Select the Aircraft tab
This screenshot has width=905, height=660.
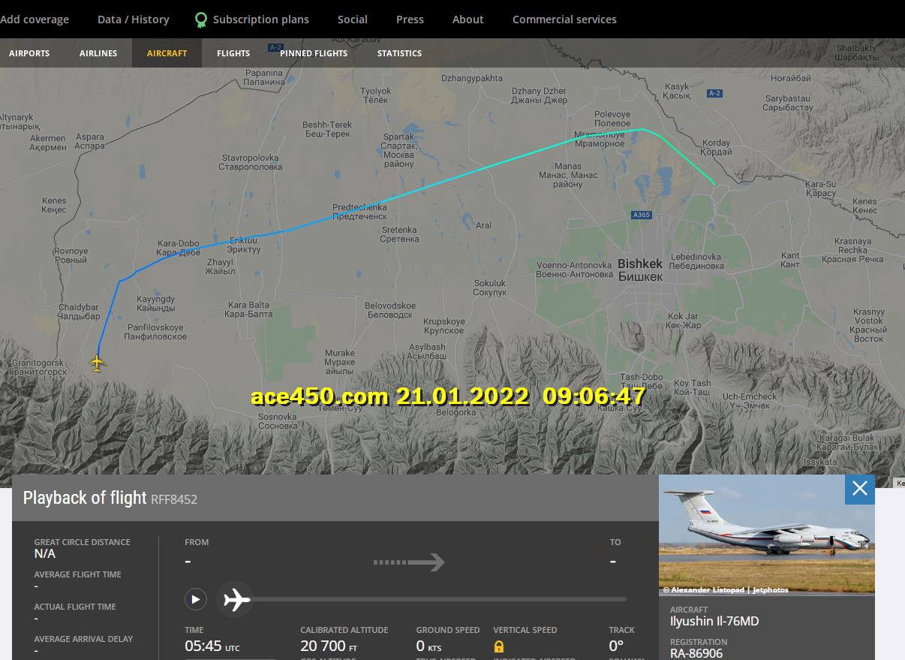pyautogui.click(x=167, y=53)
